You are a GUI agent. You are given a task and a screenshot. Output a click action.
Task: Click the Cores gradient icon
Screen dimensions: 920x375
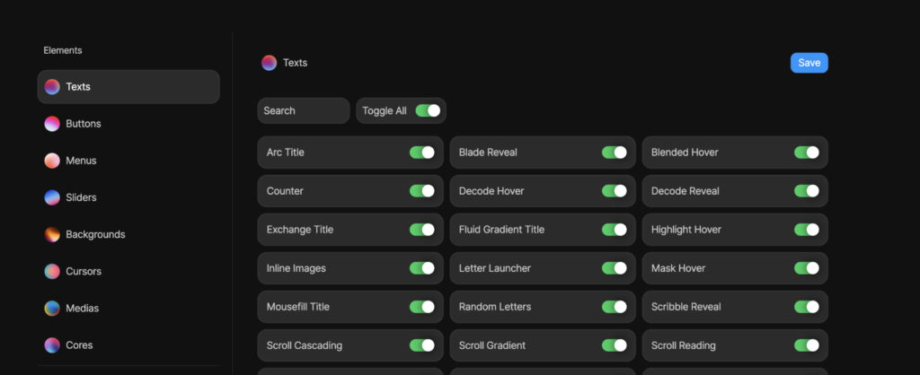[52, 344]
